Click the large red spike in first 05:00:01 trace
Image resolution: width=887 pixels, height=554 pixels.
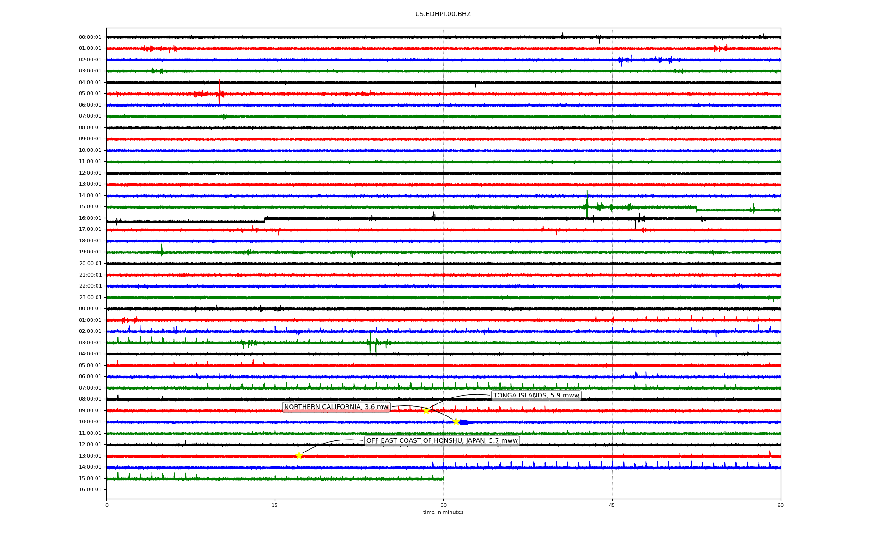[x=219, y=91]
